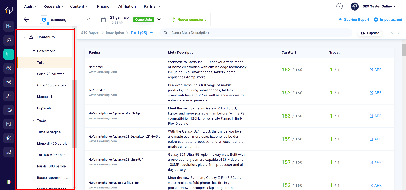Open the Completata scan status dropdown
406x190 pixels.
pos(159,19)
